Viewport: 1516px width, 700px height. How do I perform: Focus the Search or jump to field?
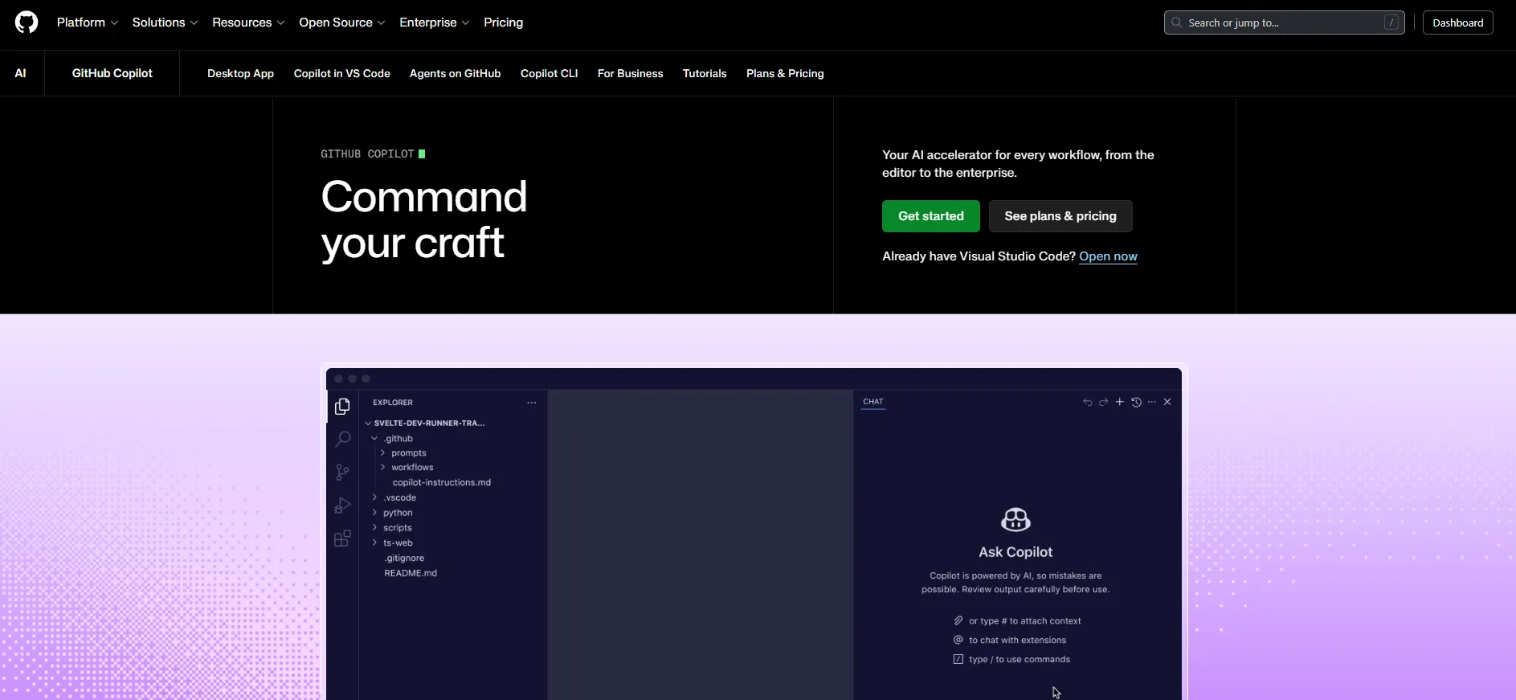point(1285,23)
